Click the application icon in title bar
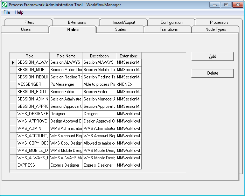The width and height of the screenshot is (245, 196). (5, 5)
